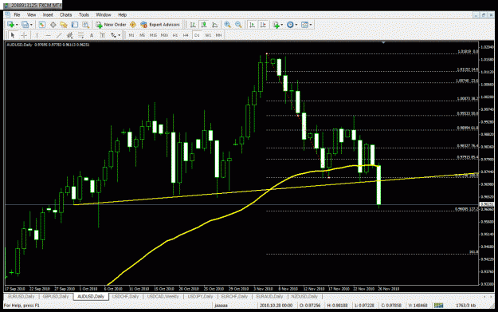Image resolution: width=498 pixels, height=312 pixels.
Task: Open the View menu
Action: point(31,14)
